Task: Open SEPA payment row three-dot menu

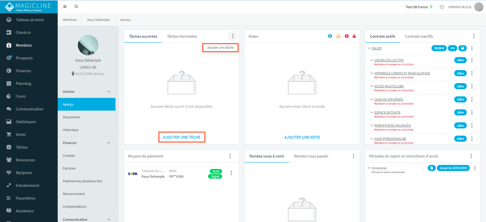Action: tap(231, 173)
